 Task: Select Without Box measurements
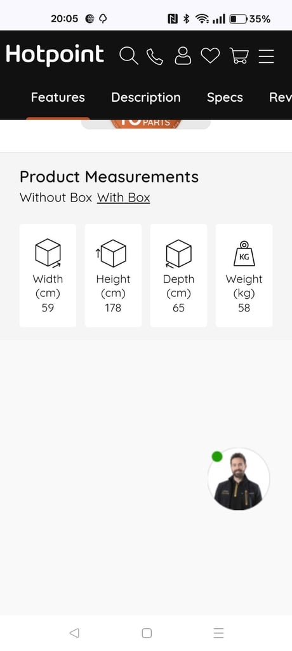tap(56, 198)
